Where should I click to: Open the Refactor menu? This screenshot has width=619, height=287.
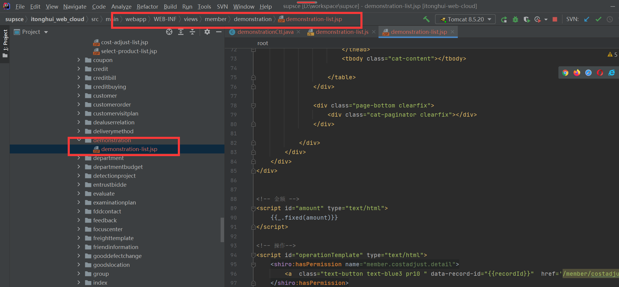(x=147, y=6)
